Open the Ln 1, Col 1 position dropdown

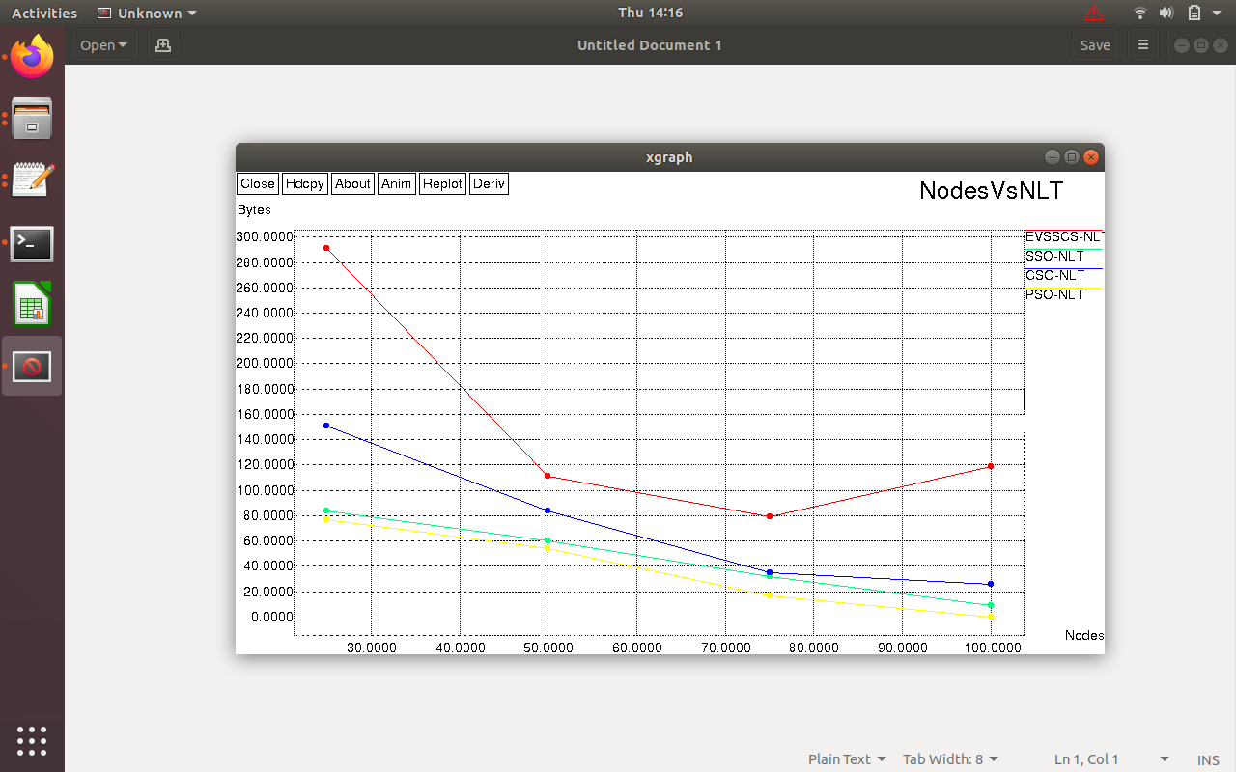1111,759
